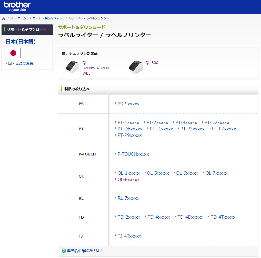
Task: Select the PT-D2xxxxx series link
Action: tap(217, 122)
